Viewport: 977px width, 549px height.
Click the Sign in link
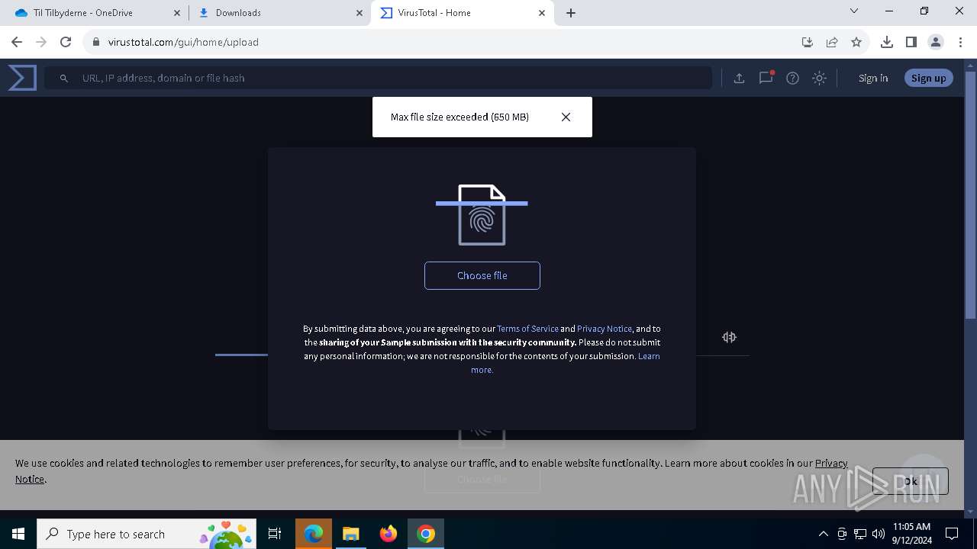(873, 78)
